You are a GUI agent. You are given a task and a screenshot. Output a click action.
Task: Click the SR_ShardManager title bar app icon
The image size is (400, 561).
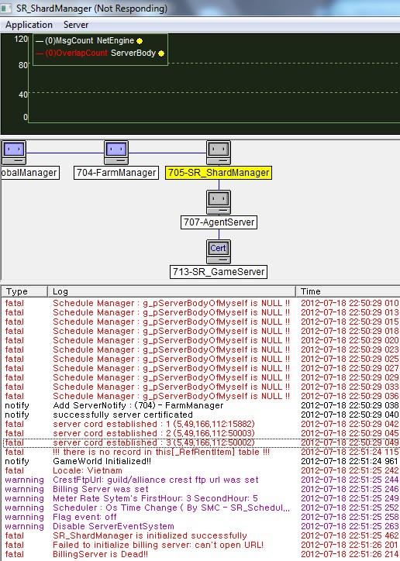(x=6, y=9)
